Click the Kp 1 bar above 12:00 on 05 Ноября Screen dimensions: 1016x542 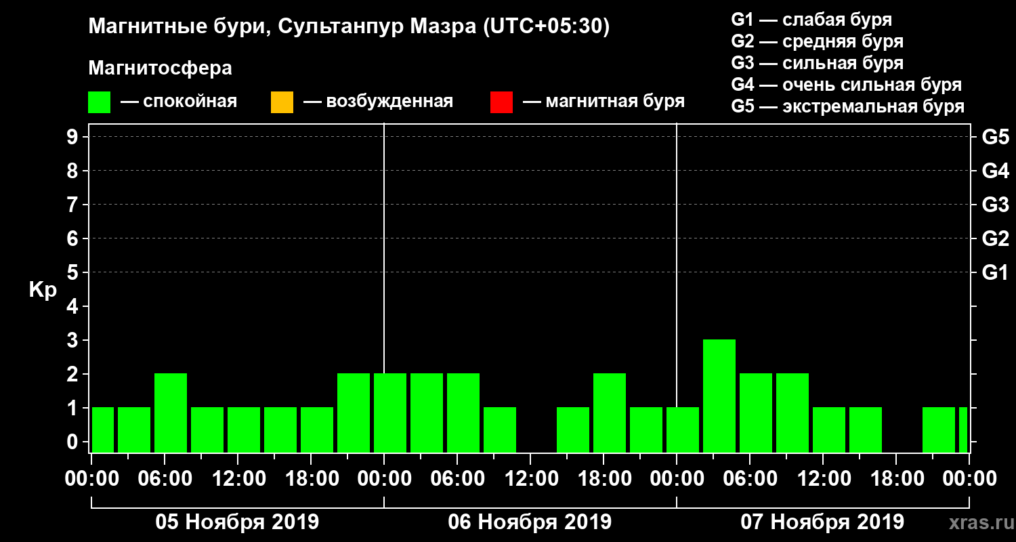[244, 430]
